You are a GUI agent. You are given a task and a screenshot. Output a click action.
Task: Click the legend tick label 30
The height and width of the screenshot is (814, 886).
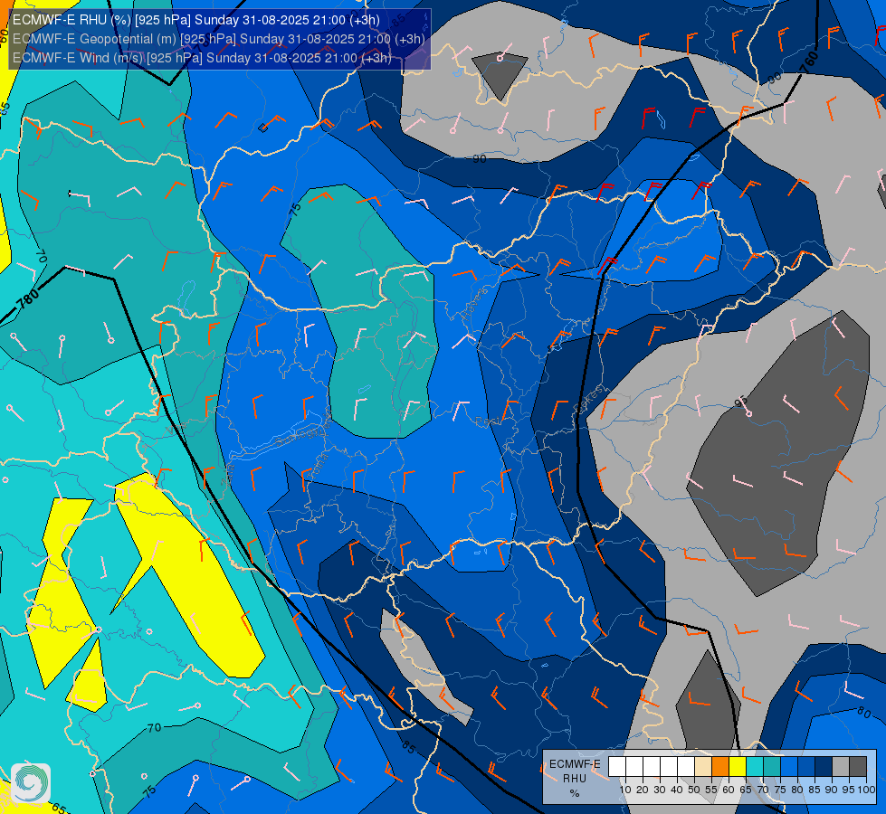(x=660, y=790)
